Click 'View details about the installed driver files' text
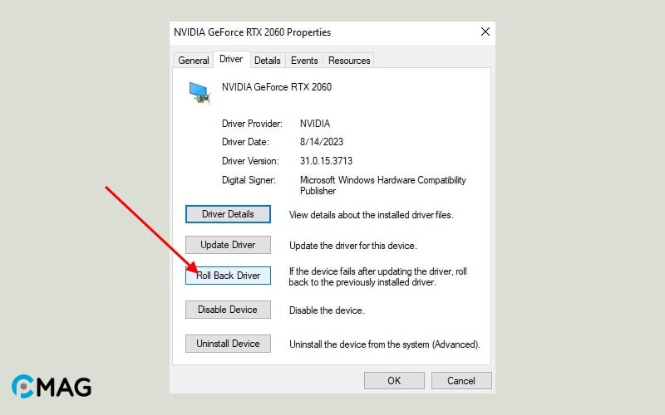Screen dimensions: 665x415 (x=371, y=215)
